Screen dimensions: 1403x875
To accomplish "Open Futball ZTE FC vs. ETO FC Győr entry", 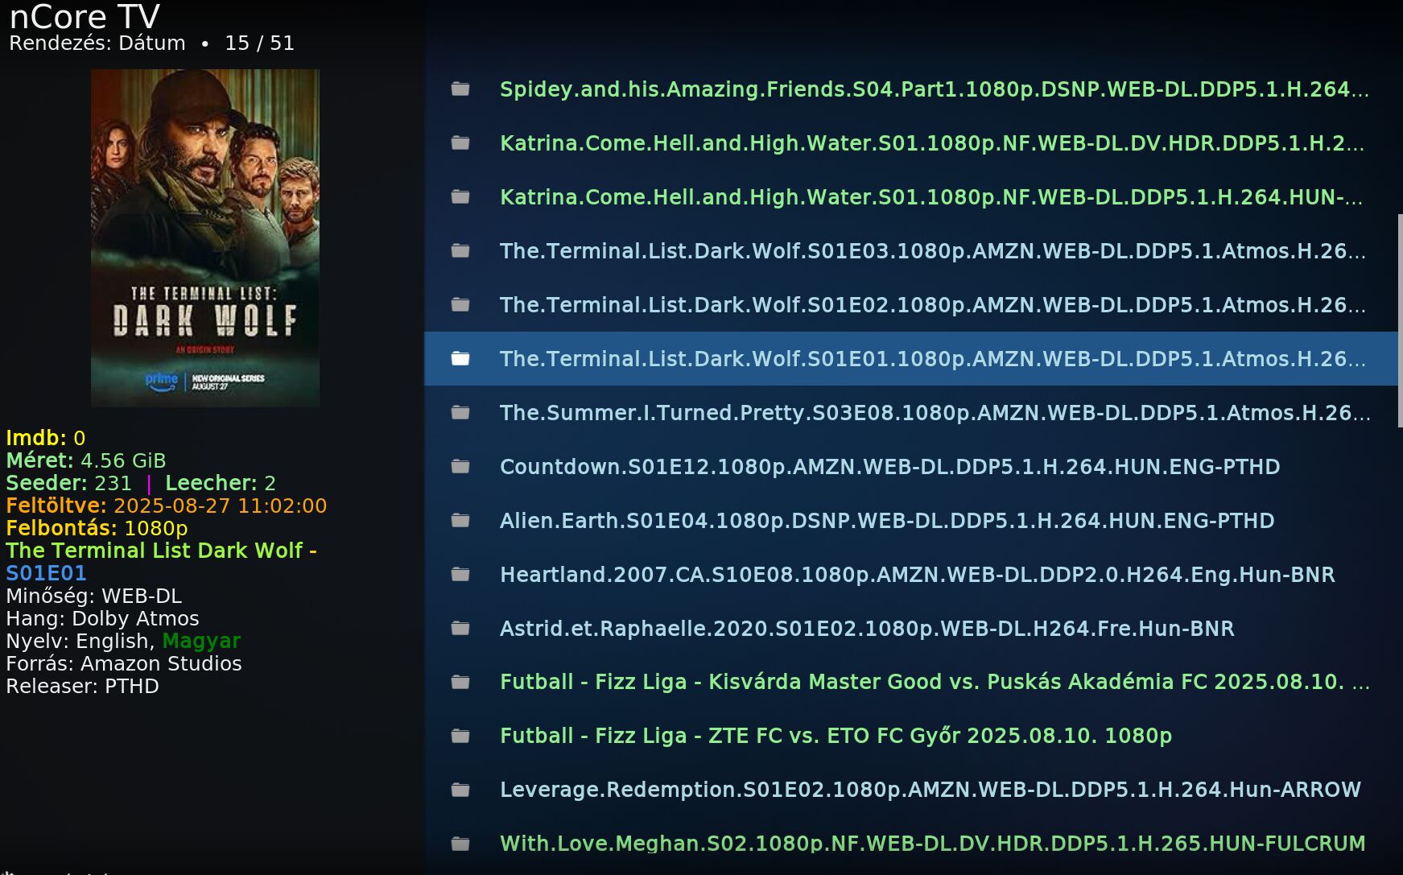I will coord(910,736).
